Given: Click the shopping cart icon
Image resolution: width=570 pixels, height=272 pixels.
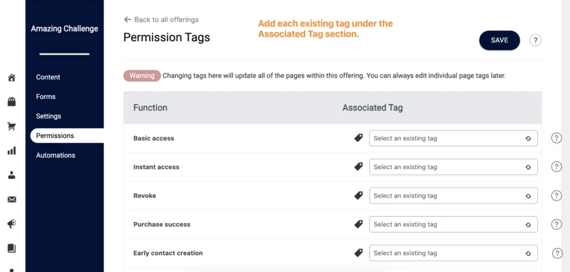Looking at the screenshot, I should [x=12, y=126].
